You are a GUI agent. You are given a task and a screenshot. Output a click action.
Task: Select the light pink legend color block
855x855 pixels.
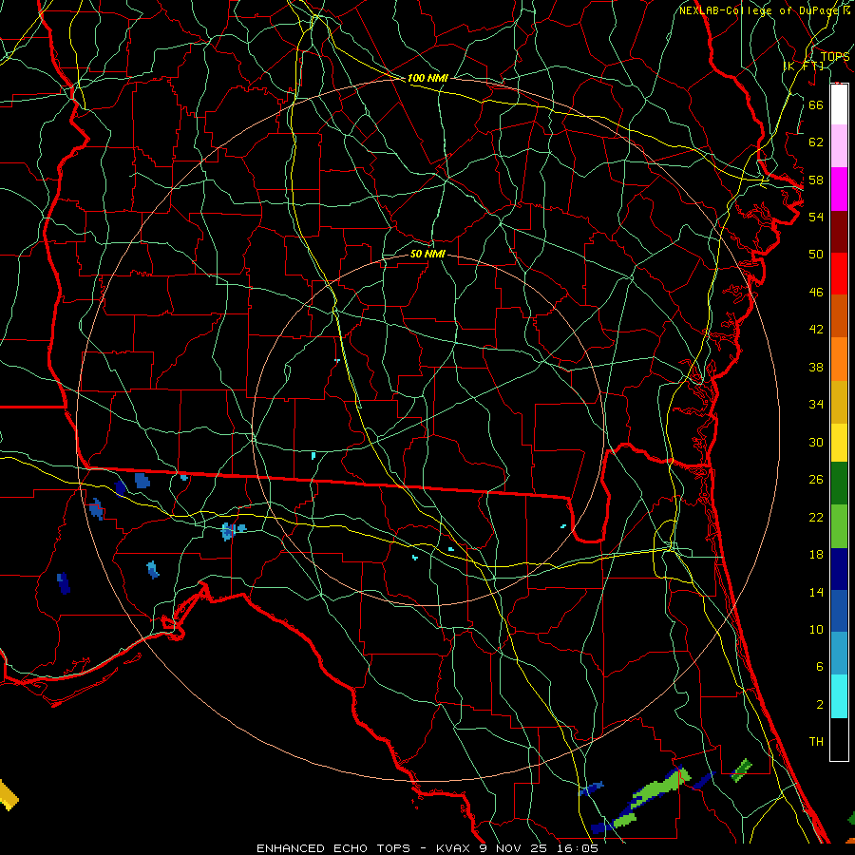[x=839, y=146]
